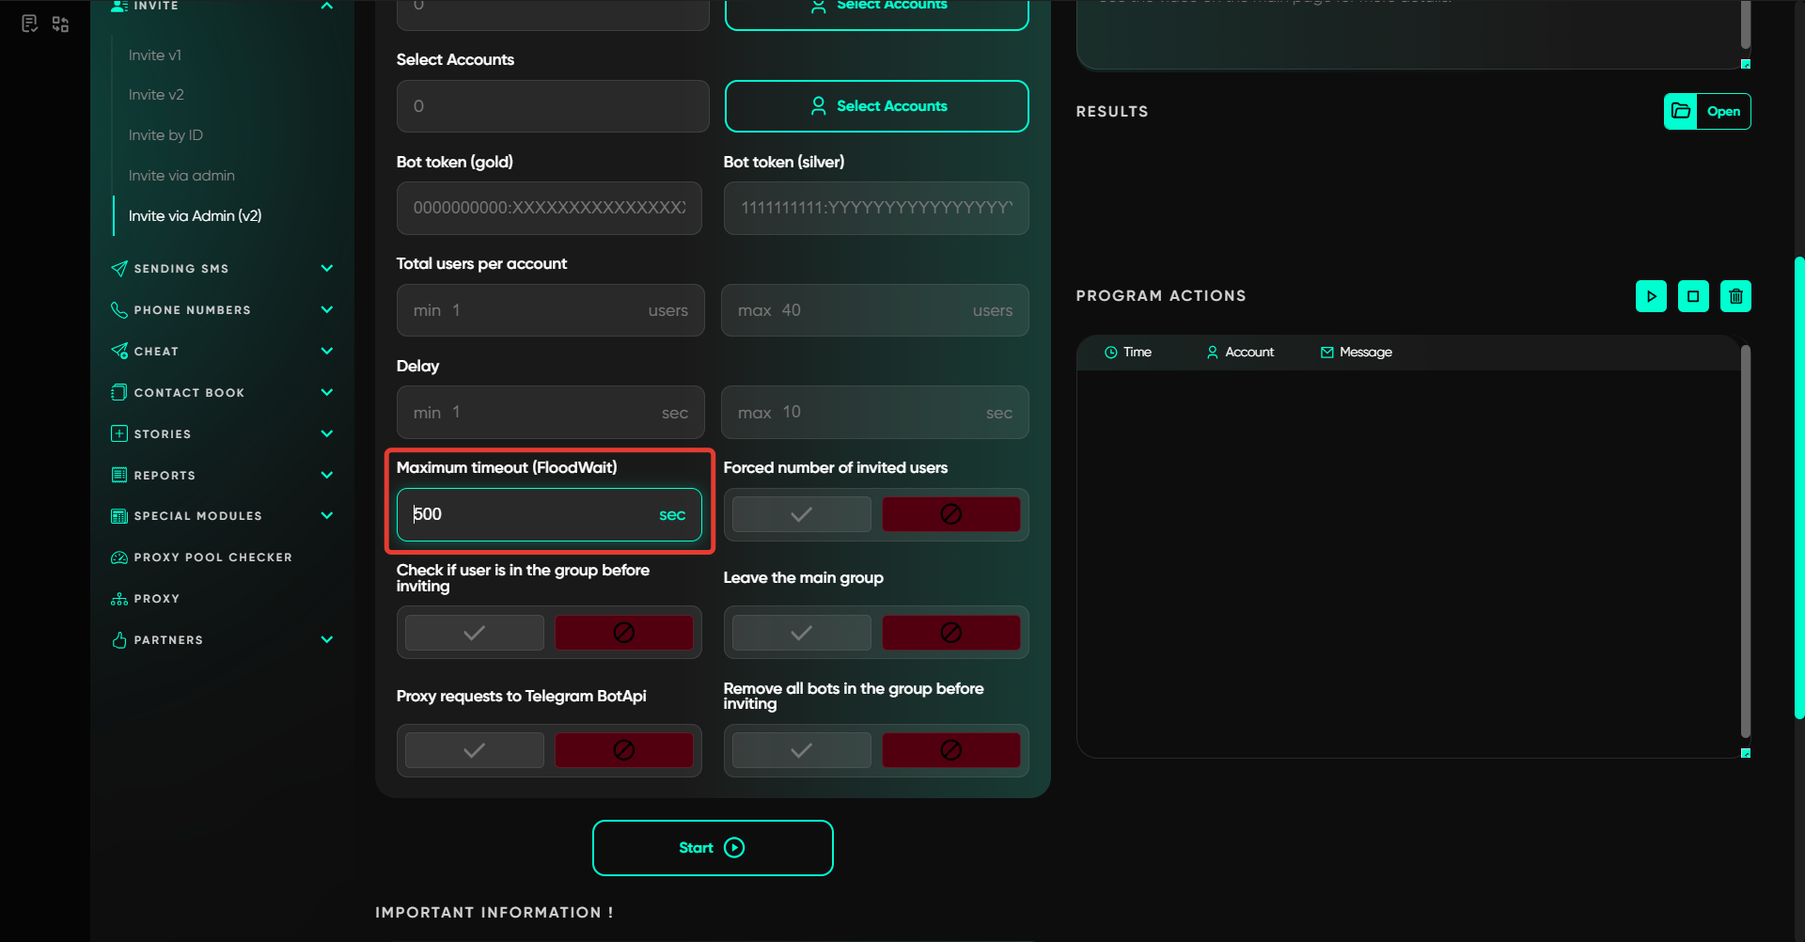Viewport: 1805px width, 942px height.
Task: Enable Proxy requests to Telegram BotApi
Action: click(474, 750)
